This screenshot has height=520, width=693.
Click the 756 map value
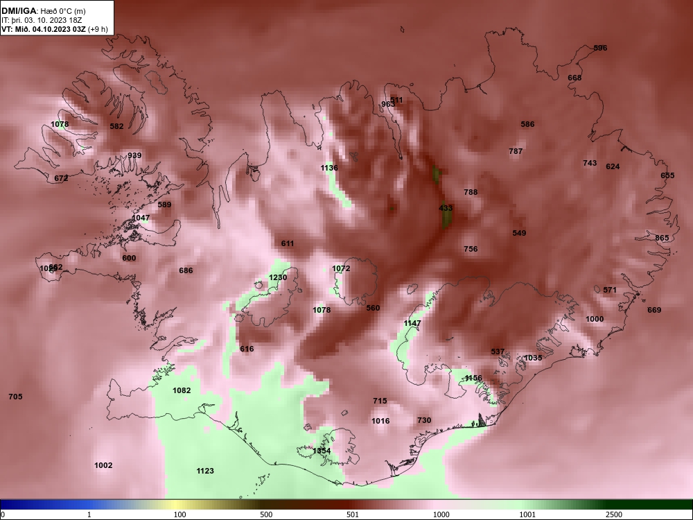471,250
